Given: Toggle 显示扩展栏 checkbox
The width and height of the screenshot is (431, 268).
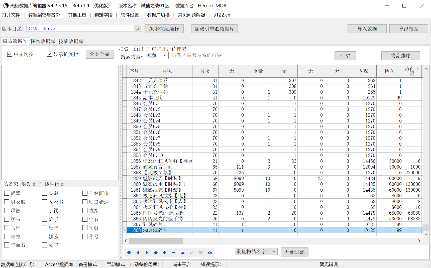Looking at the screenshot, I should 49,54.
